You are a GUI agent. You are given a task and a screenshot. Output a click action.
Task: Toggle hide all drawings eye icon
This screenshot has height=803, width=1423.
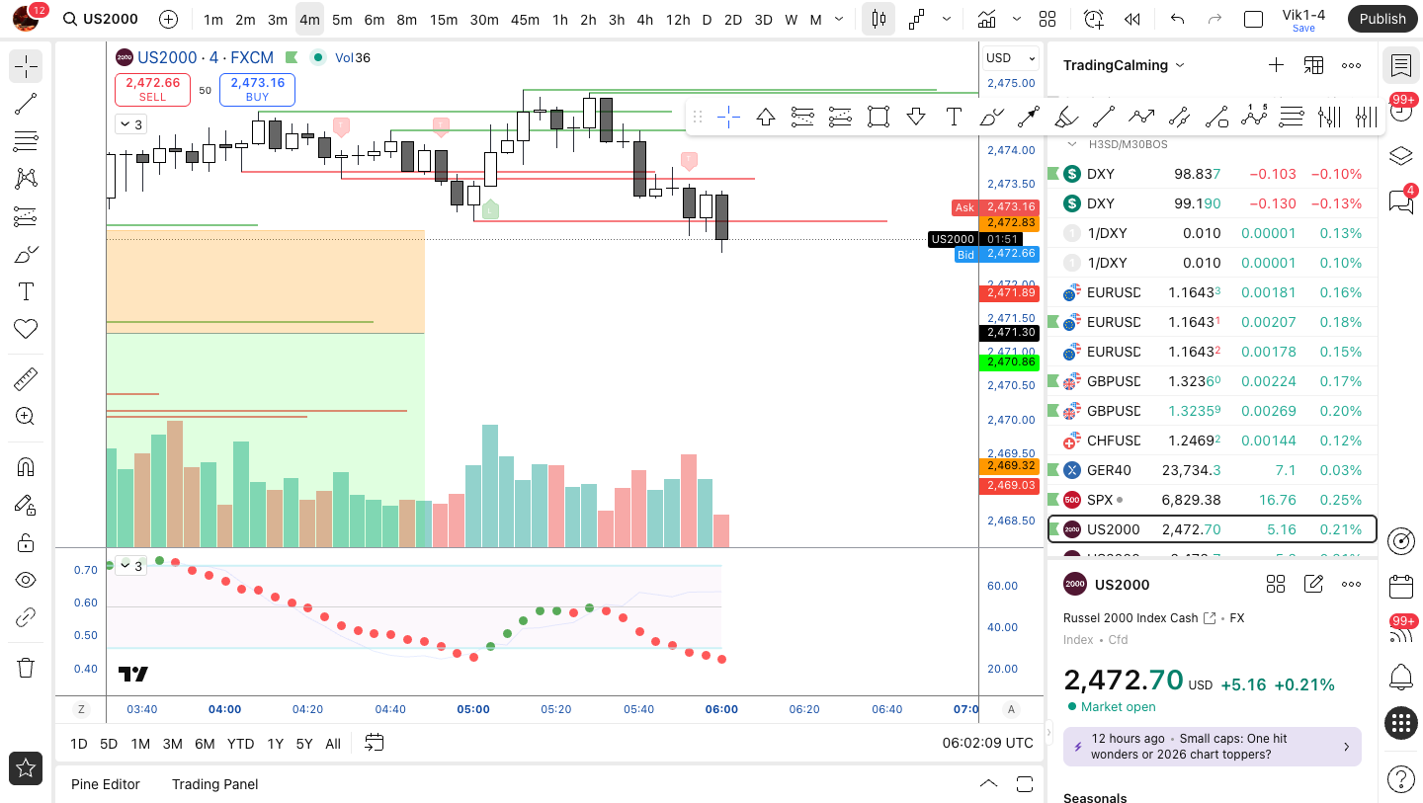(26, 580)
